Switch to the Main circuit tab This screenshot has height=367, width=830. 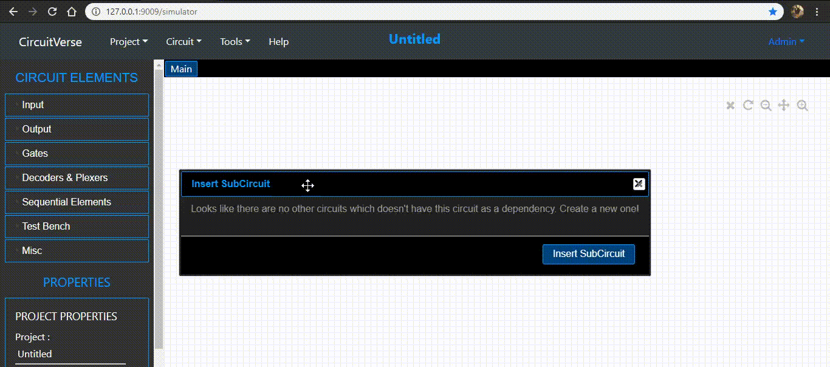coord(180,69)
